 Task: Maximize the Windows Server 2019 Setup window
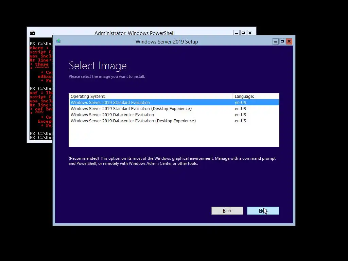(282, 41)
